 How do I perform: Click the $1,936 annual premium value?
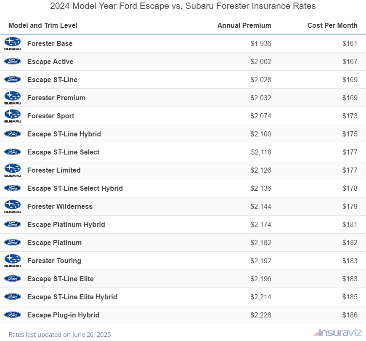(x=261, y=43)
